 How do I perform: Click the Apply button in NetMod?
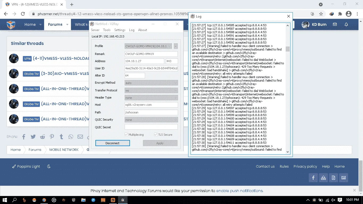(x=160, y=143)
